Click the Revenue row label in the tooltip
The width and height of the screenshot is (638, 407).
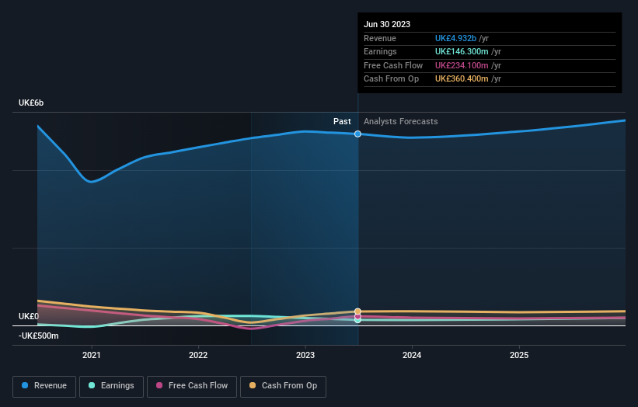click(x=380, y=38)
